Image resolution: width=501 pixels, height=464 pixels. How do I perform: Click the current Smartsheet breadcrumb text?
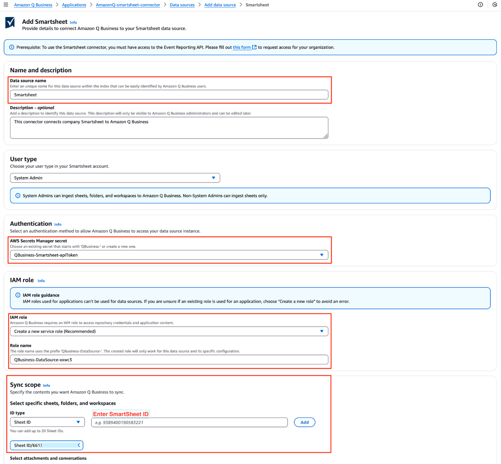click(x=257, y=5)
